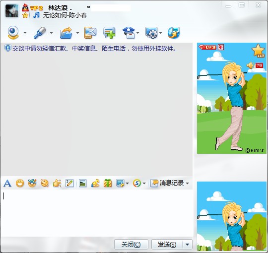This screenshot has width=268, height=253.
Task: Create a discussion group with plus icon
Action: point(109,32)
